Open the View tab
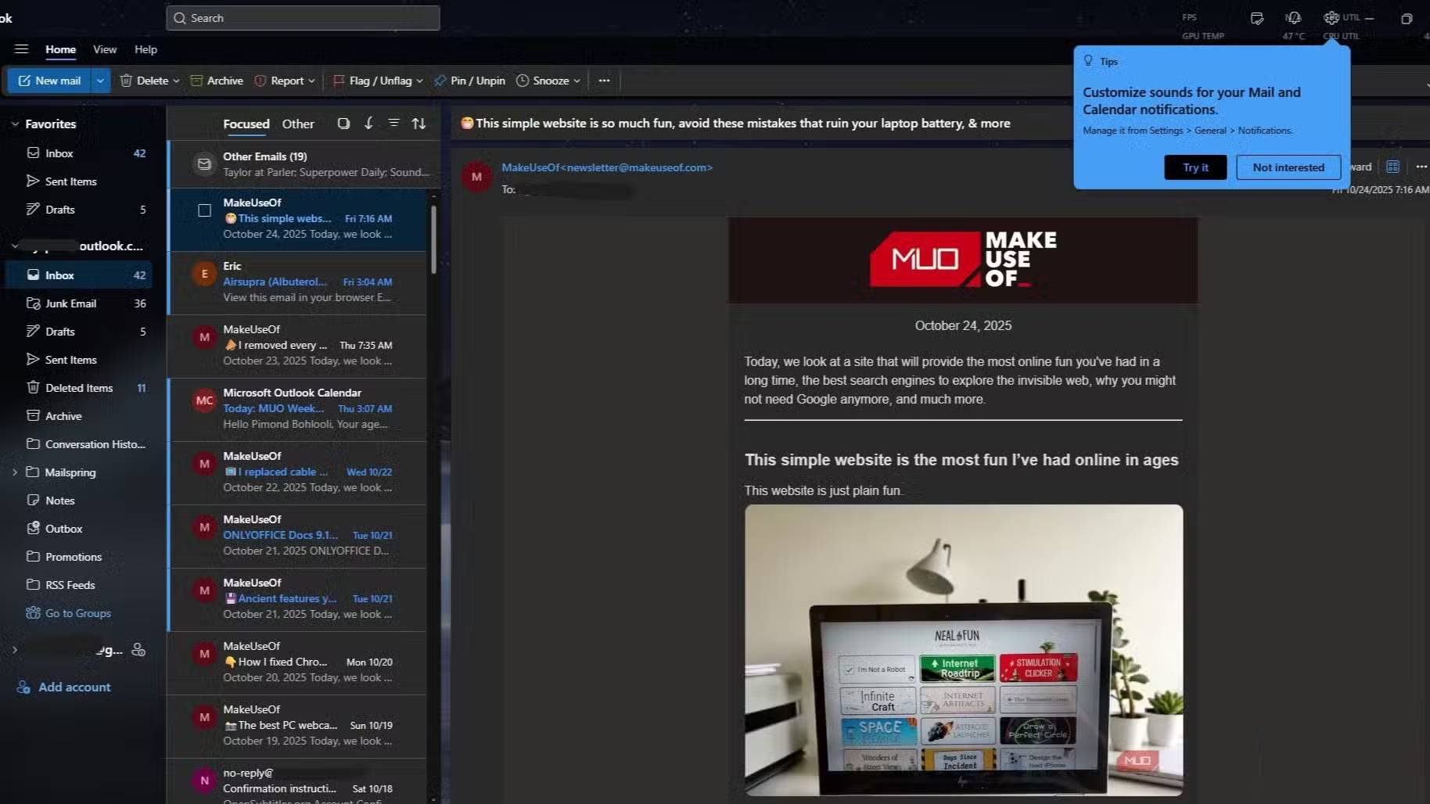 [105, 49]
